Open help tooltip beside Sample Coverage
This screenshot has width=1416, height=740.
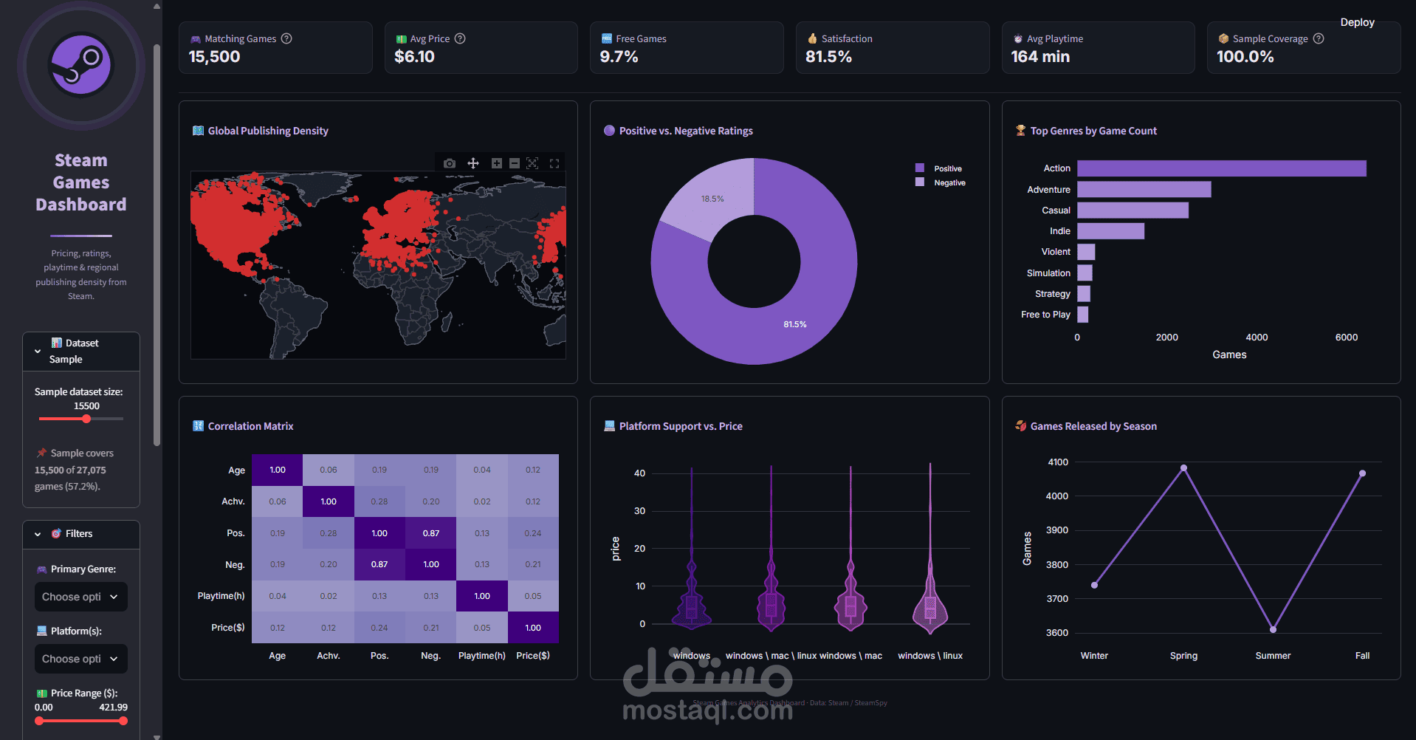(x=1319, y=38)
